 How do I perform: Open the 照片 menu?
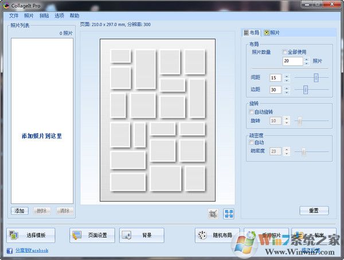pos(29,16)
